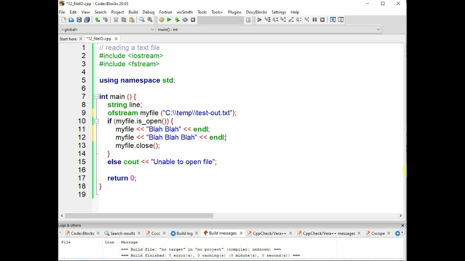Switch to the Code::Blocks log tab
465x261 pixels.
pos(82,233)
